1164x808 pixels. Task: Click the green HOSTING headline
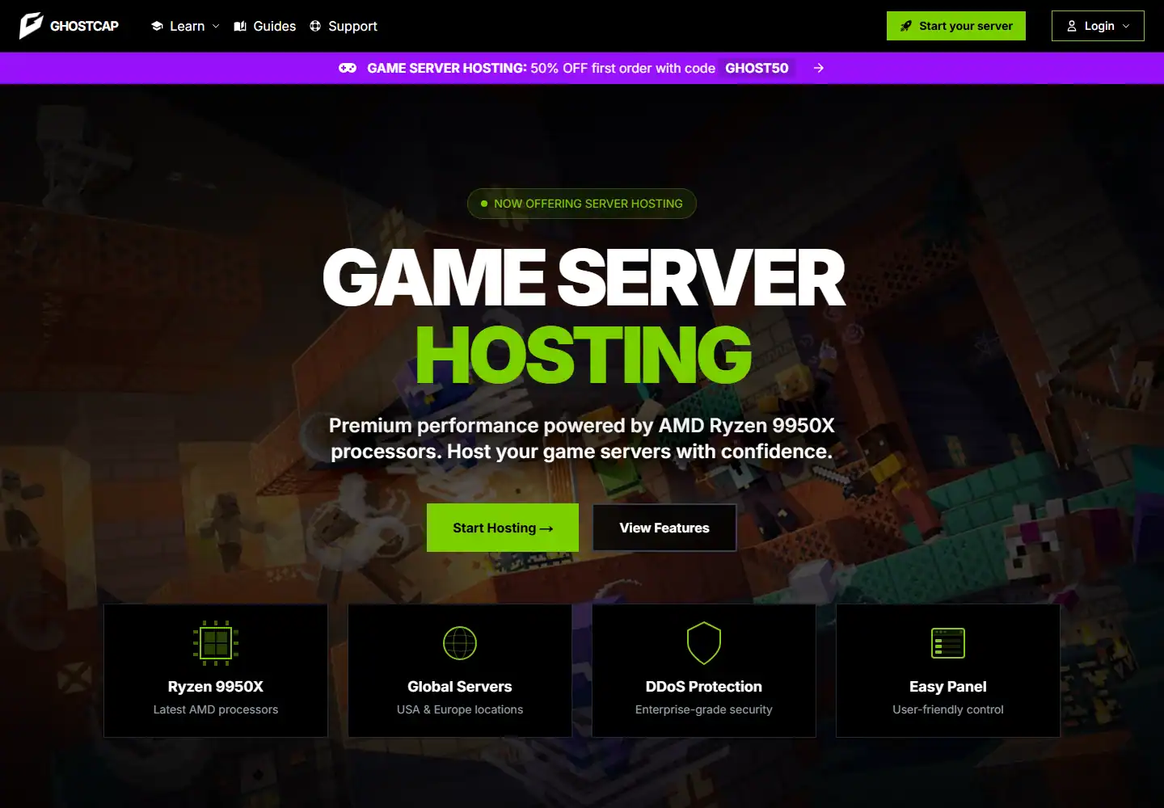point(584,355)
